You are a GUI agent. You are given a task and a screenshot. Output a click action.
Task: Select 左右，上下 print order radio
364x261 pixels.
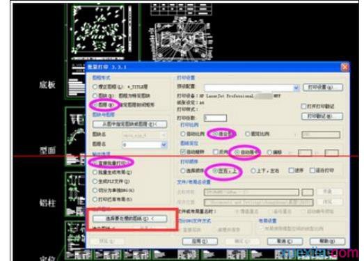(x=215, y=171)
